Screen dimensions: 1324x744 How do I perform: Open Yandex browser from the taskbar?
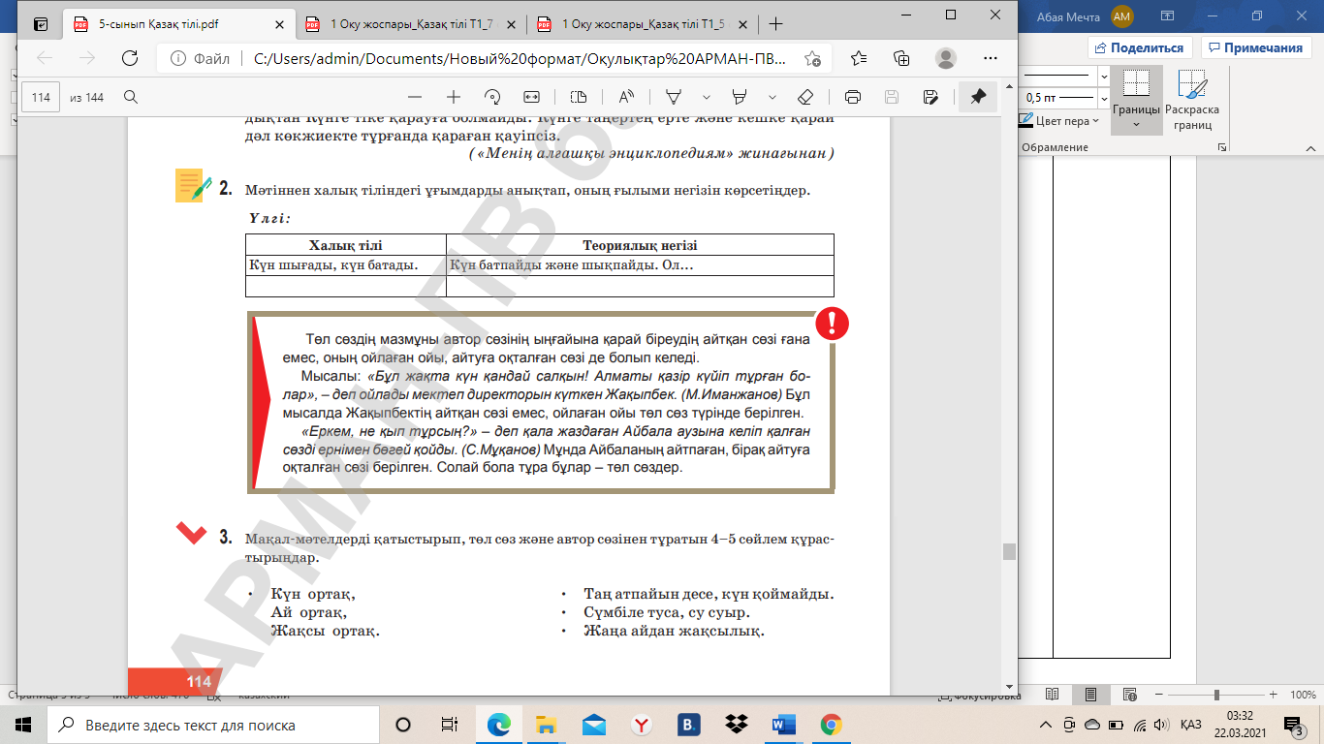[x=641, y=725]
